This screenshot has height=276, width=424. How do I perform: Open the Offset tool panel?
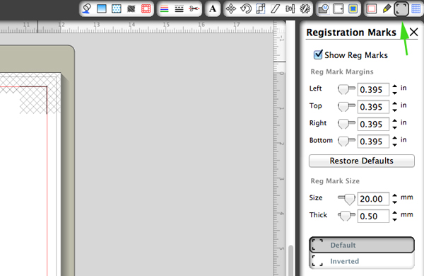pyautogui.click(x=338, y=9)
